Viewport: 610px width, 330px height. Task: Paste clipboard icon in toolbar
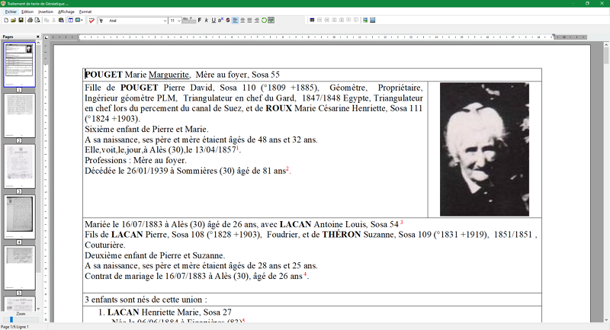61,21
